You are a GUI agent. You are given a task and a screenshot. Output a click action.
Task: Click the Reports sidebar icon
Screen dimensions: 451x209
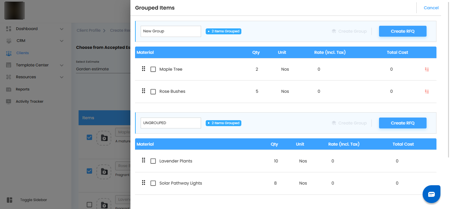point(9,89)
